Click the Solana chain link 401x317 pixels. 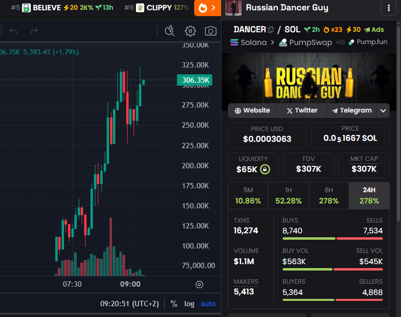point(248,42)
